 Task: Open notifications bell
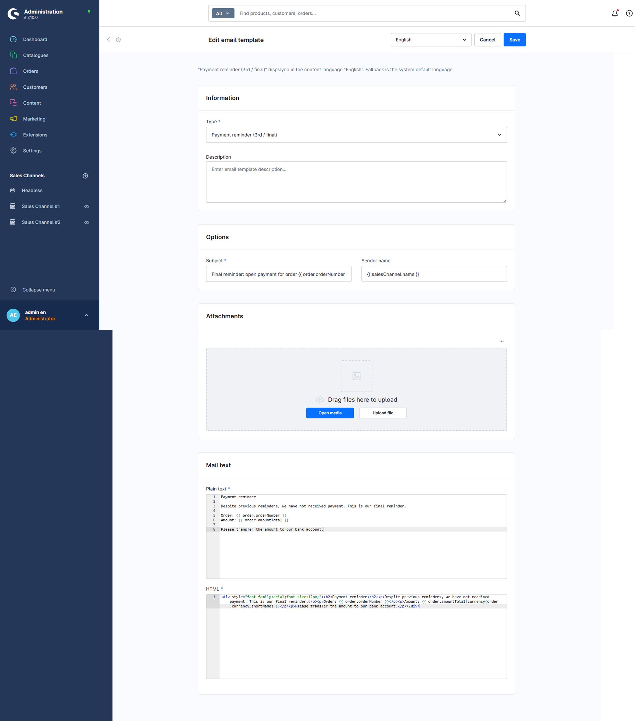pos(614,13)
